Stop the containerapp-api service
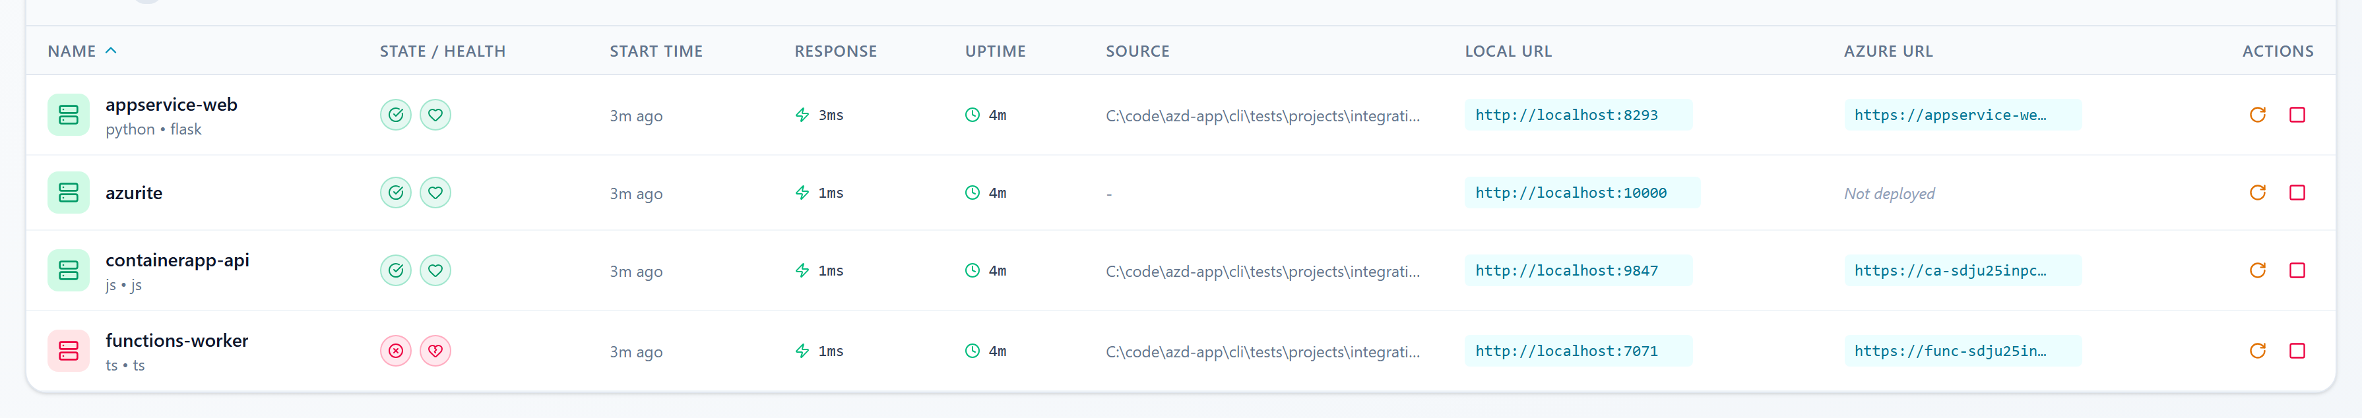The height and width of the screenshot is (418, 2362). pos(2297,270)
